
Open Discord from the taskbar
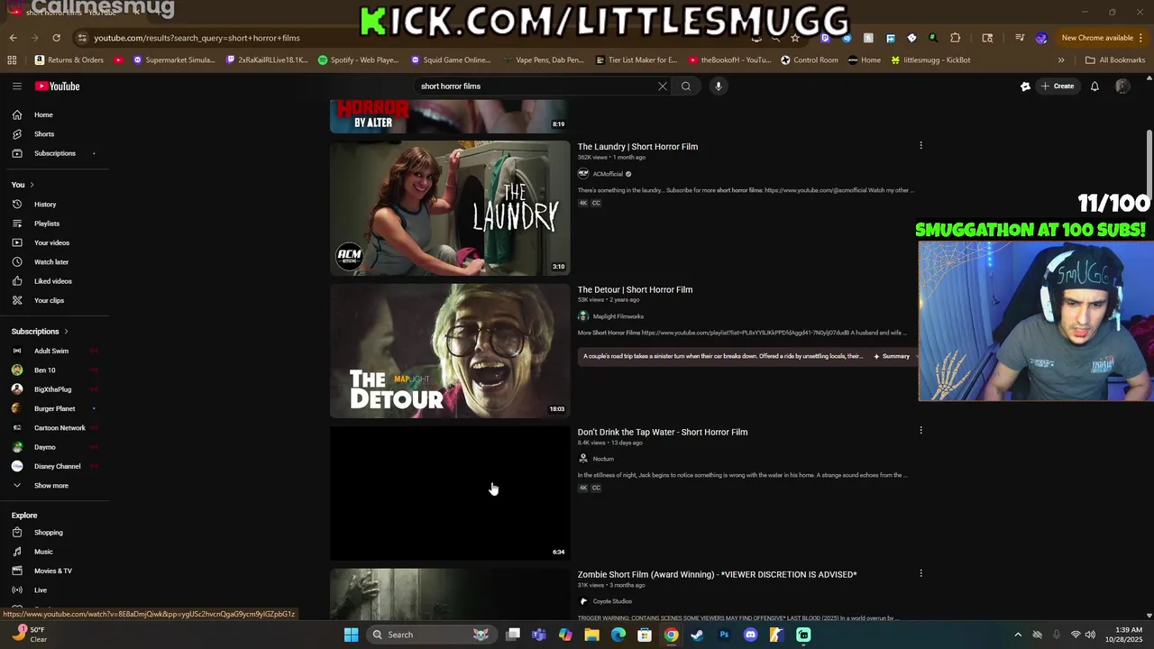[750, 635]
